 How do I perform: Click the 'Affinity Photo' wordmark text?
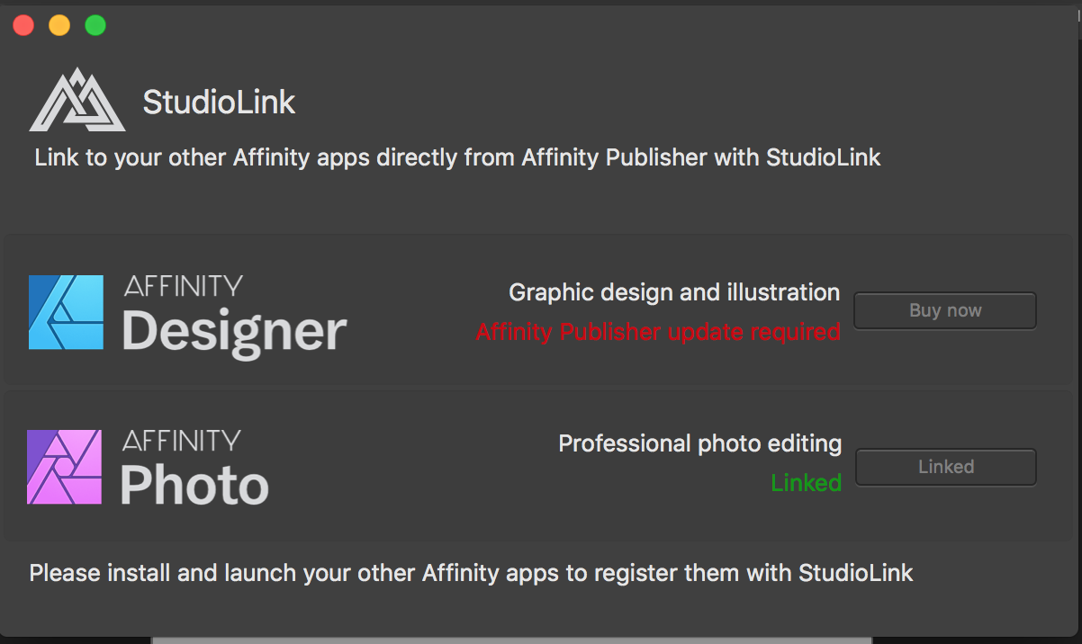[194, 468]
